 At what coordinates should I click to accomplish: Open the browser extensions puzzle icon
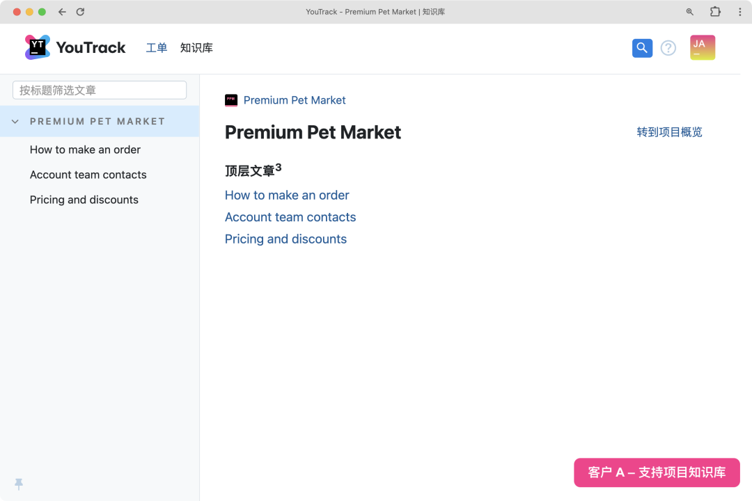(715, 12)
